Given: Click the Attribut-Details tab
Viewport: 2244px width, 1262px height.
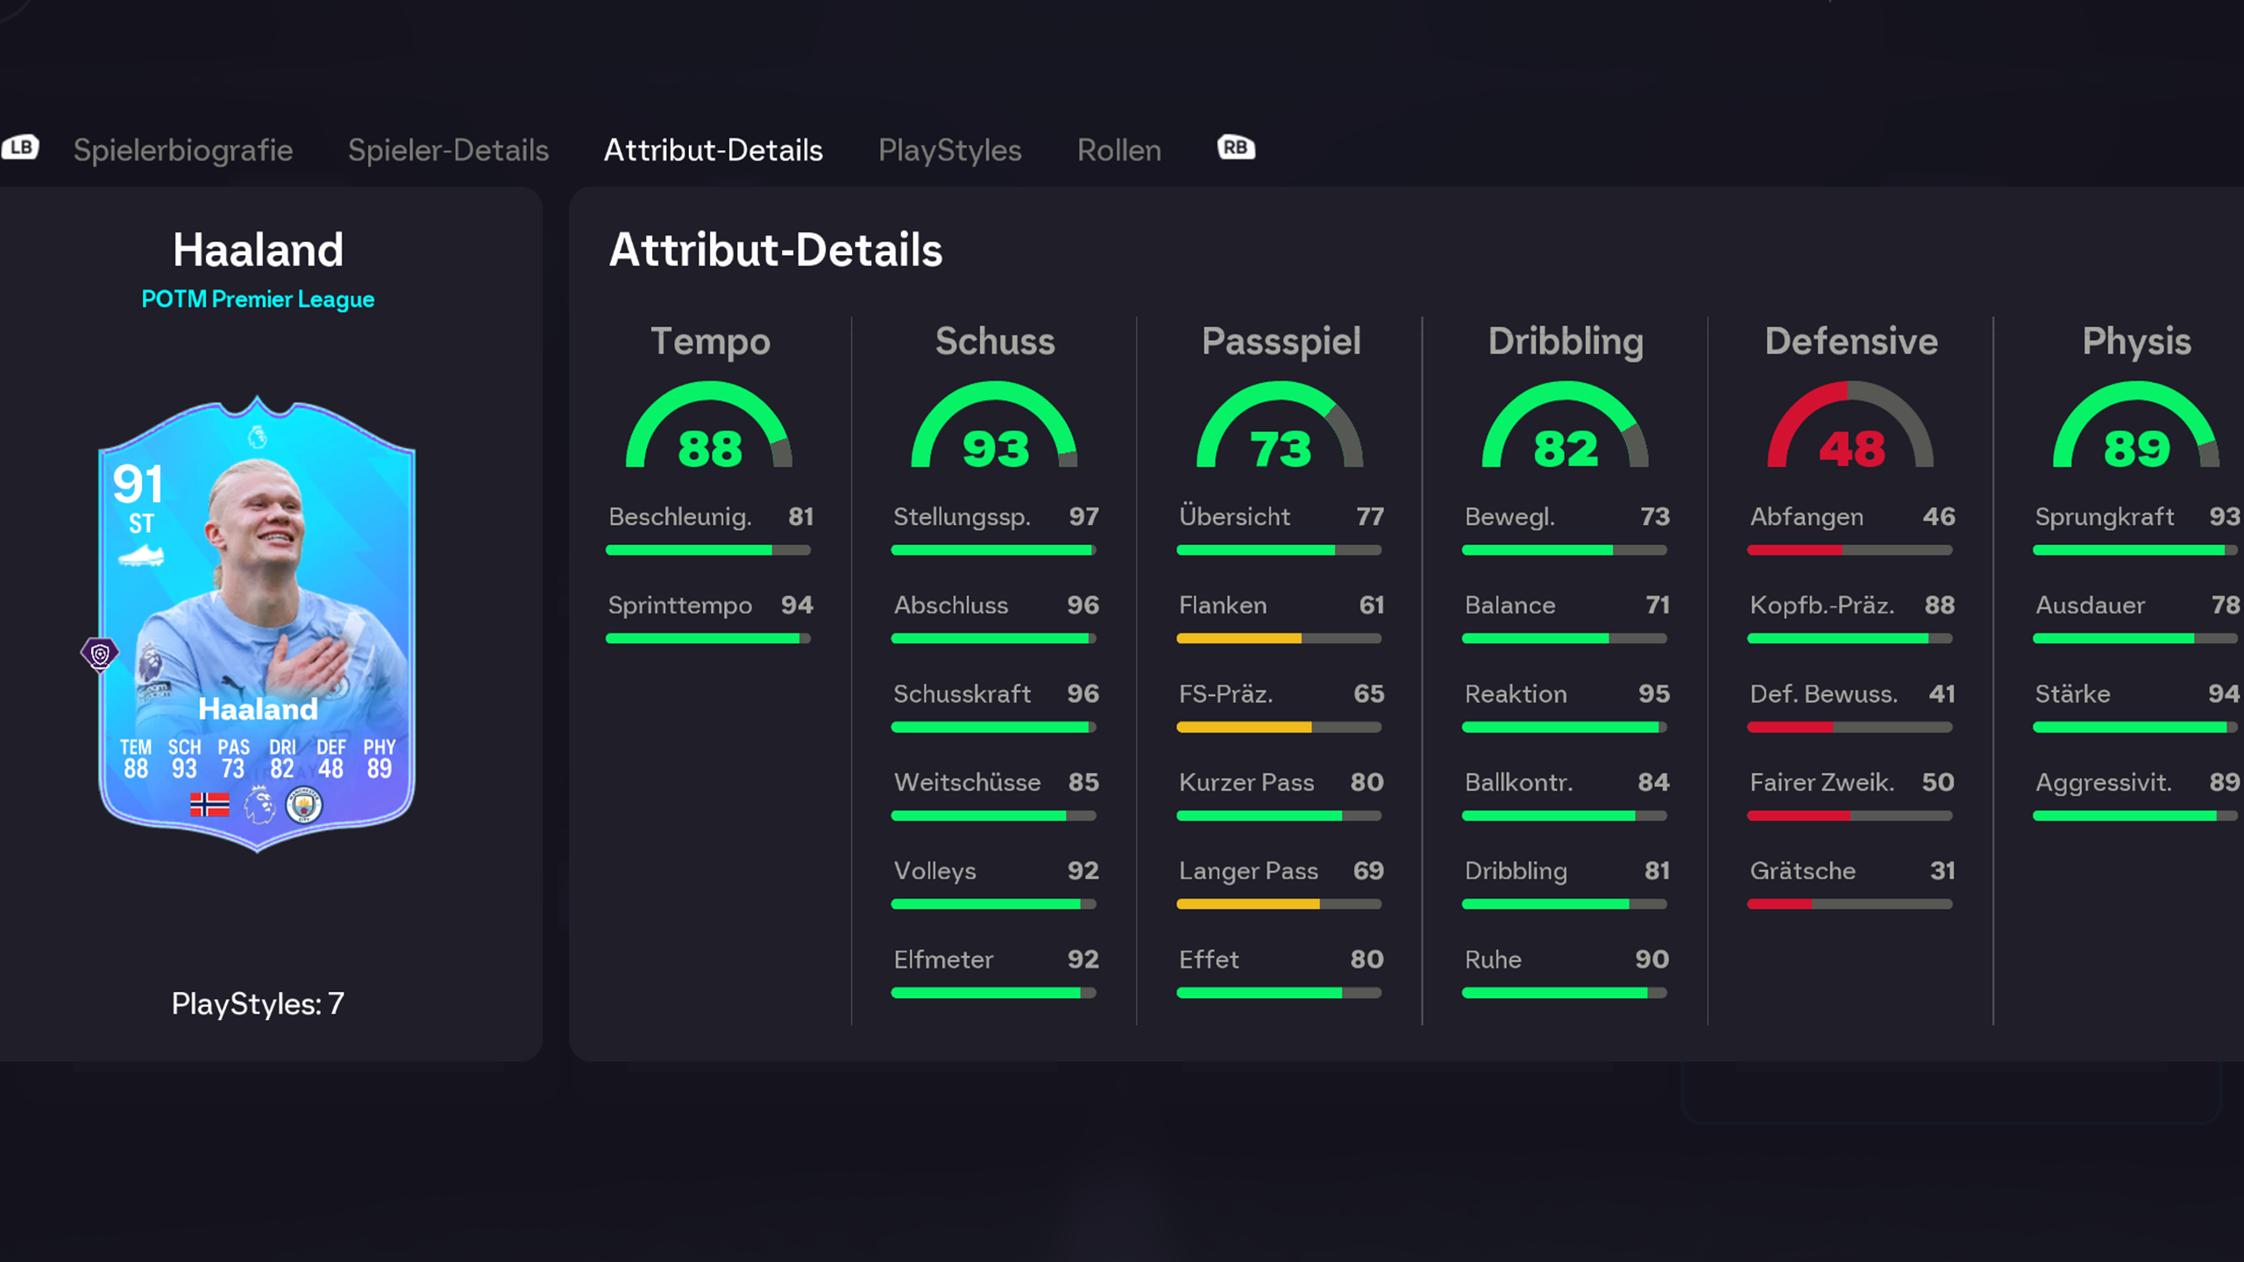Looking at the screenshot, I should 713,150.
